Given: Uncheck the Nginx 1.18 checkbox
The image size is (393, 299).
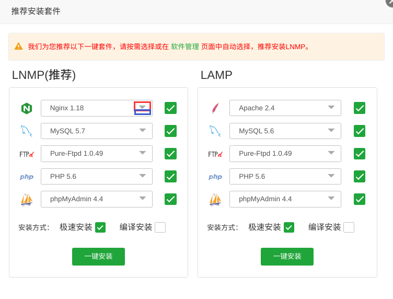Looking at the screenshot, I should tap(170, 108).
